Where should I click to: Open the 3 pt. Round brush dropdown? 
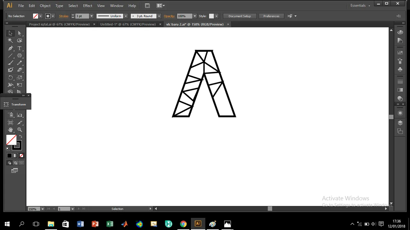(159, 16)
